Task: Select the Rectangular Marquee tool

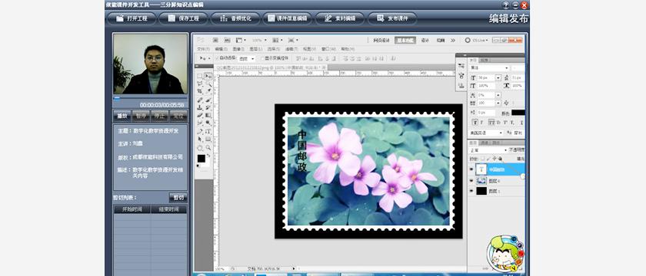Action: pyautogui.click(x=200, y=77)
